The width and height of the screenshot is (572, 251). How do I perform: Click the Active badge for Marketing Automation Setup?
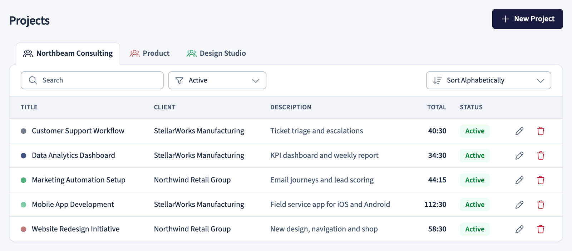click(x=475, y=180)
